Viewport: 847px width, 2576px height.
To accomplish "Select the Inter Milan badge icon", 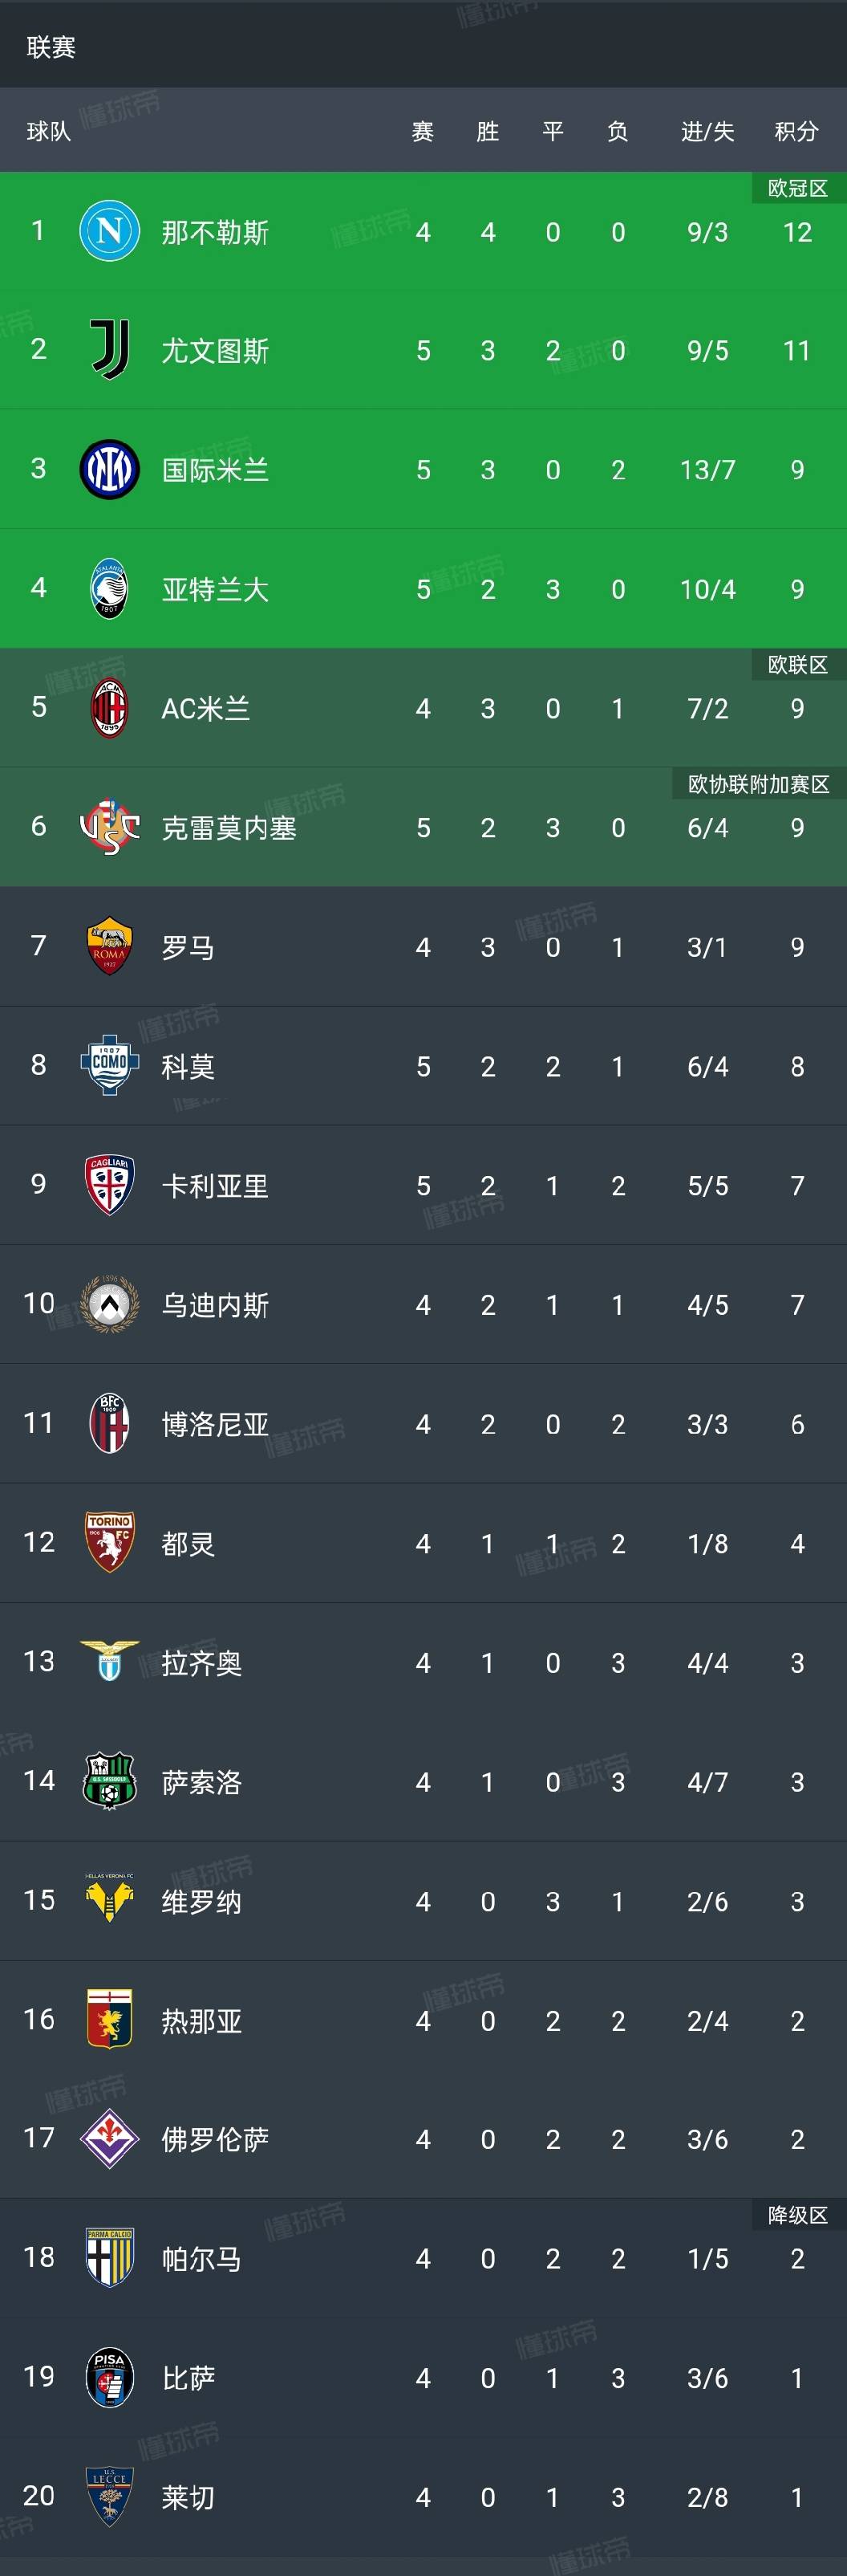I will [109, 469].
